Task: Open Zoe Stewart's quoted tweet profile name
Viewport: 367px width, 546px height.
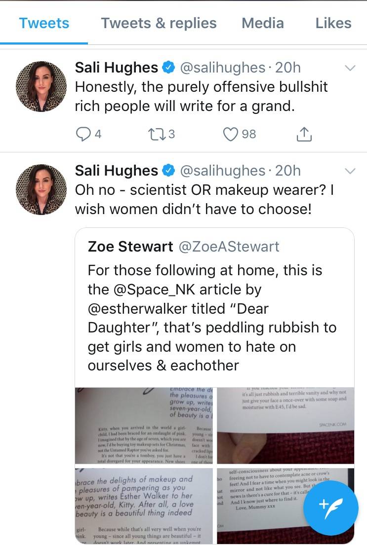Action: [x=130, y=247]
